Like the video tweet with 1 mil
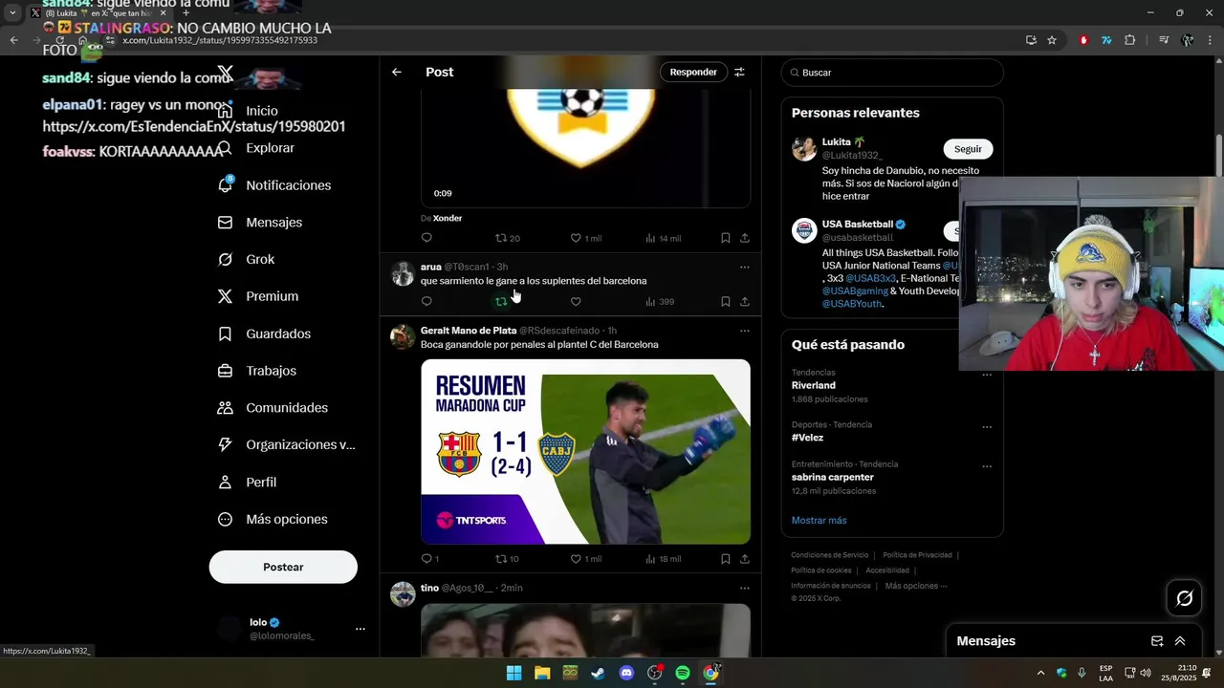This screenshot has width=1224, height=688. click(585, 238)
